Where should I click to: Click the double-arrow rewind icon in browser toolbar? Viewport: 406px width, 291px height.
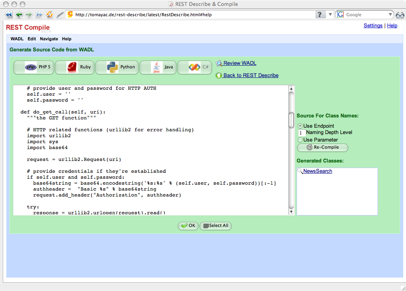pyautogui.click(x=9, y=15)
